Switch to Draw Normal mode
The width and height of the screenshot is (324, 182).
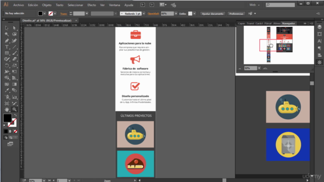click(6, 138)
